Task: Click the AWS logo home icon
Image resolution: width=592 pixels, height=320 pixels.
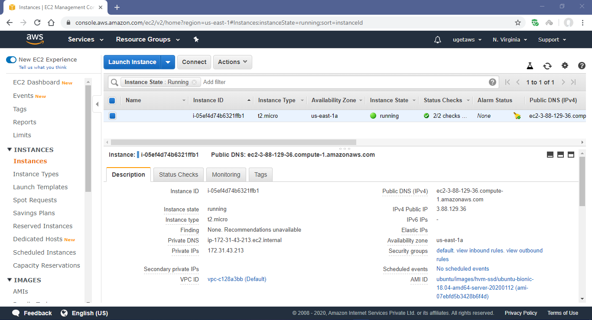Action: click(35, 39)
